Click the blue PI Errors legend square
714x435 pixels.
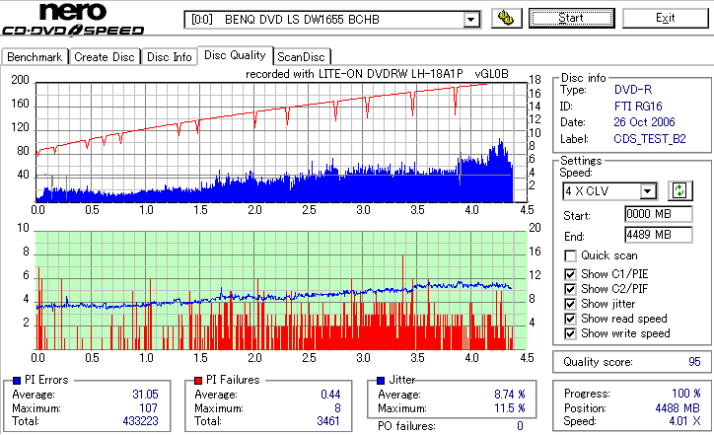(x=17, y=381)
